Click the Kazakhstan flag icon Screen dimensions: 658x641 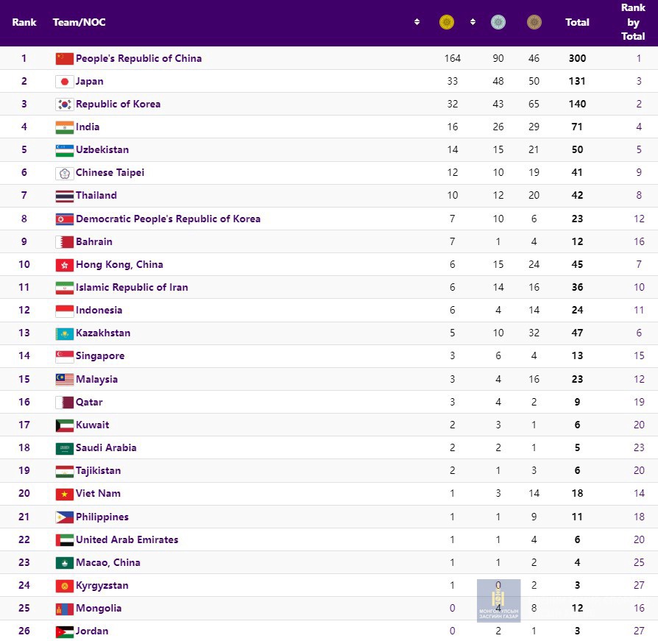click(x=65, y=333)
